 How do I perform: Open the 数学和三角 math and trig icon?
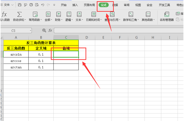pos(131,14)
